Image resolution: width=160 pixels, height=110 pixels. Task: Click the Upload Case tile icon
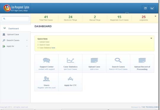(x=94, y=60)
